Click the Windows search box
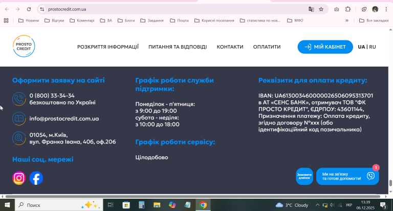This screenshot has height=211, width=393. pos(59,205)
